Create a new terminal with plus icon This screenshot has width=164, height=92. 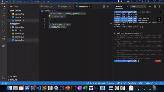click(150, 7)
